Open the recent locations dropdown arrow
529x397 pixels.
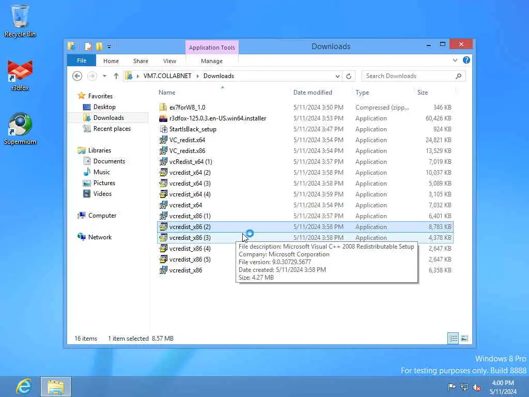(104, 76)
